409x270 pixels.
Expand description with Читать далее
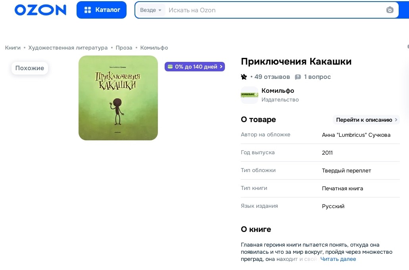click(338, 259)
